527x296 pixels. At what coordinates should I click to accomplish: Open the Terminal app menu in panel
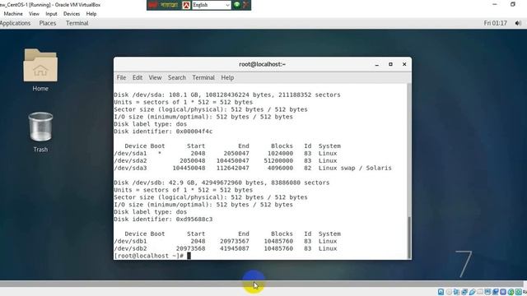77,23
